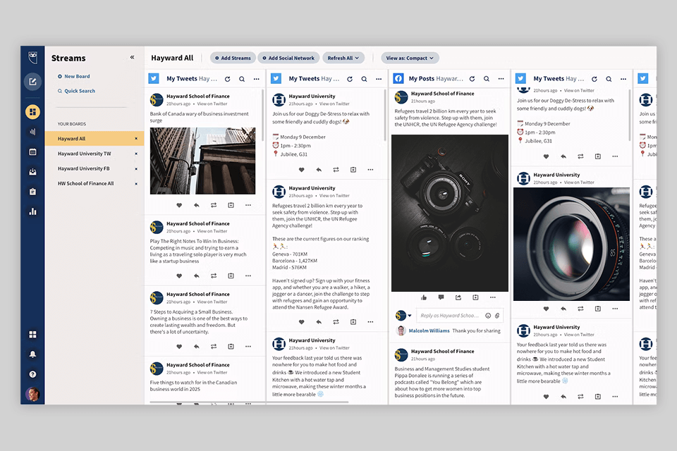677x451 pixels.
Task: Click the Add Streams button
Action: (x=233, y=58)
